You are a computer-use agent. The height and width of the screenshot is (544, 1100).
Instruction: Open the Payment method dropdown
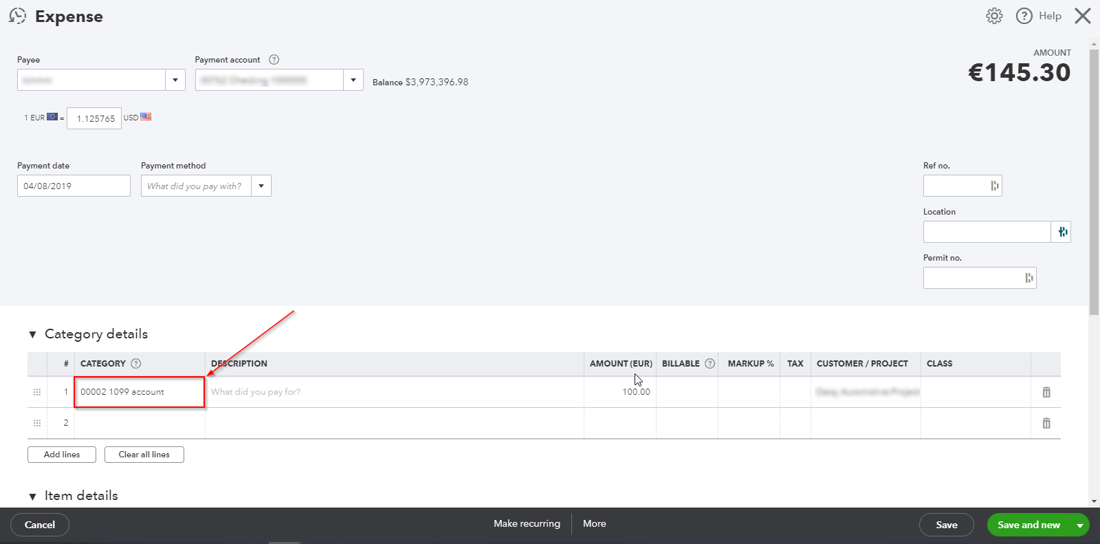point(261,186)
